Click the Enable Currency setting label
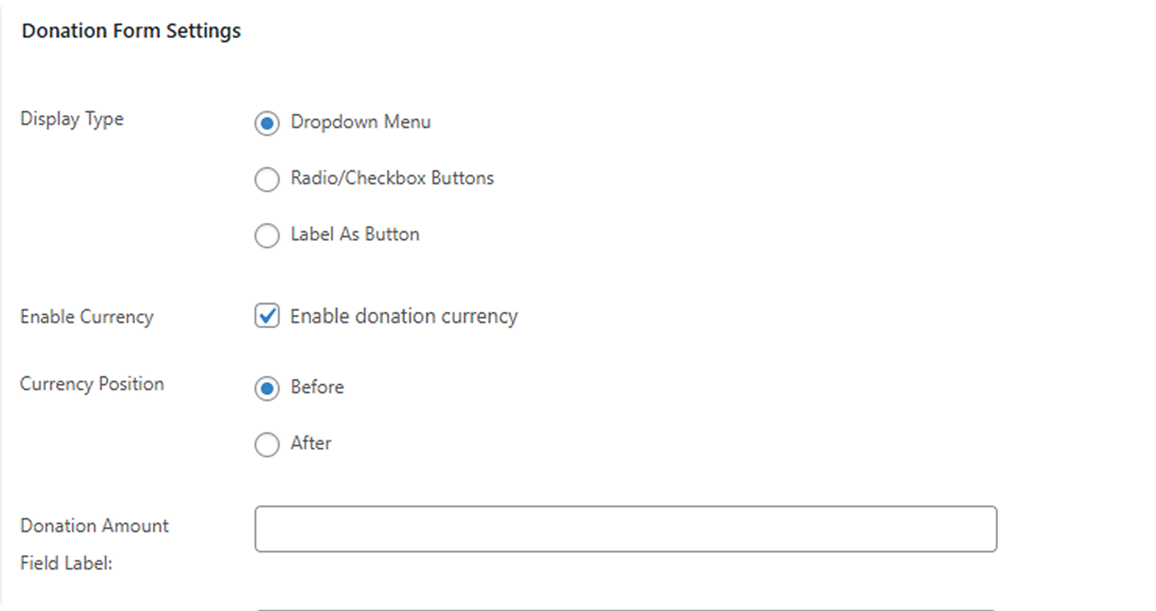The image size is (1156, 611). click(x=87, y=317)
